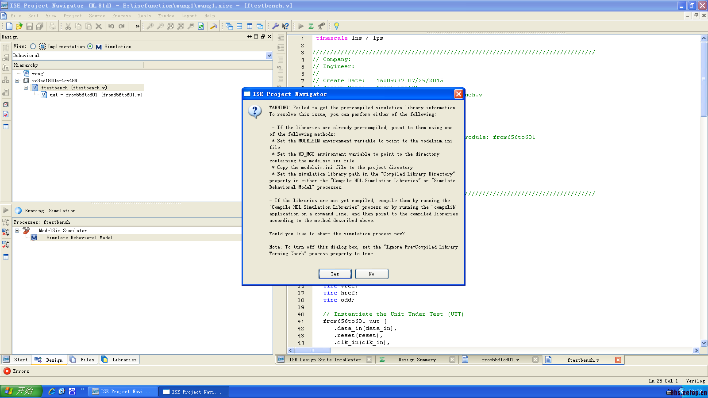Viewport: 708px width, 398px height.
Task: Click the Open folder toolbar icon
Action: [x=19, y=27]
